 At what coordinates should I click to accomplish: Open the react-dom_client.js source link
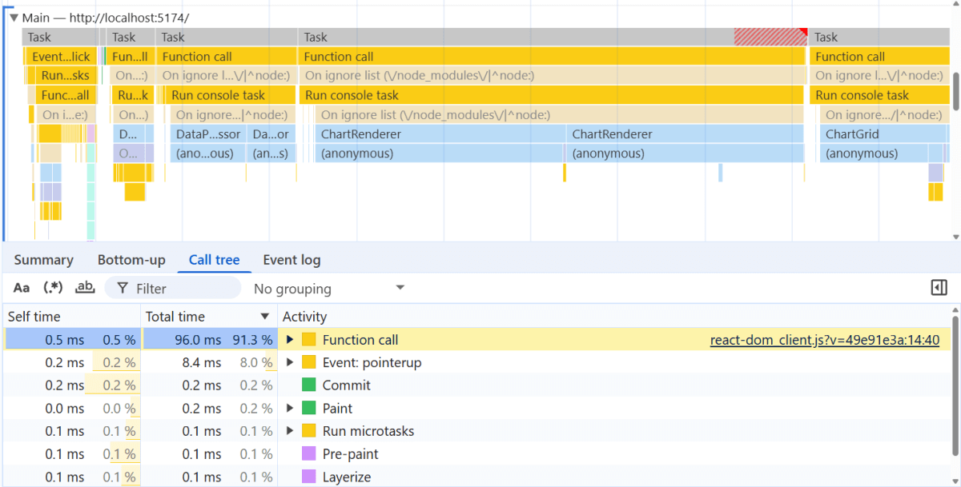[x=826, y=339]
